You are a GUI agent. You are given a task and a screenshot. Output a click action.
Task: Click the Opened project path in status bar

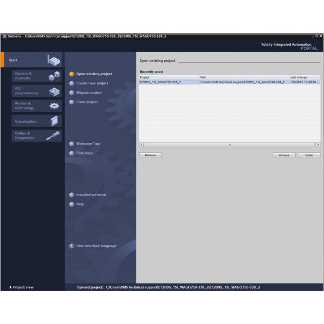pyautogui.click(x=183, y=287)
